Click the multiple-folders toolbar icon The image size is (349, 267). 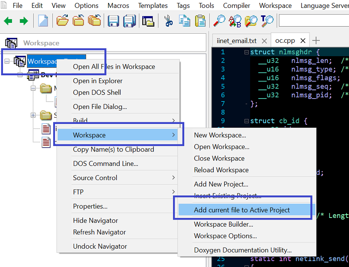coord(94,21)
